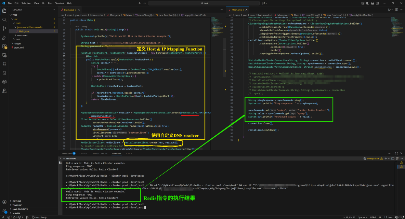Run the Java file with the play icon

[390, 10]
